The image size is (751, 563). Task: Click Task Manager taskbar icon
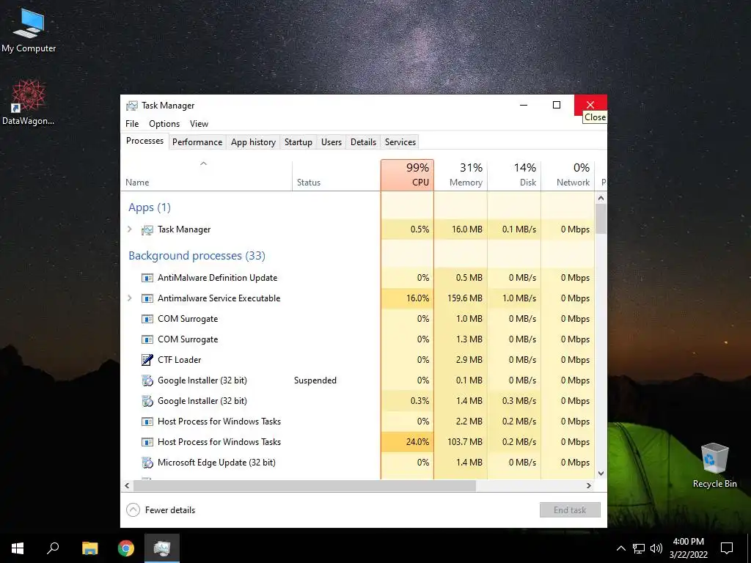[x=162, y=548]
